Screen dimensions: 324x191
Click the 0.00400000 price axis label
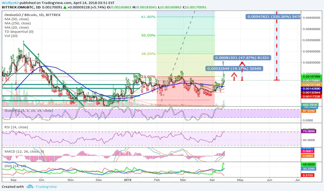[311, 29]
